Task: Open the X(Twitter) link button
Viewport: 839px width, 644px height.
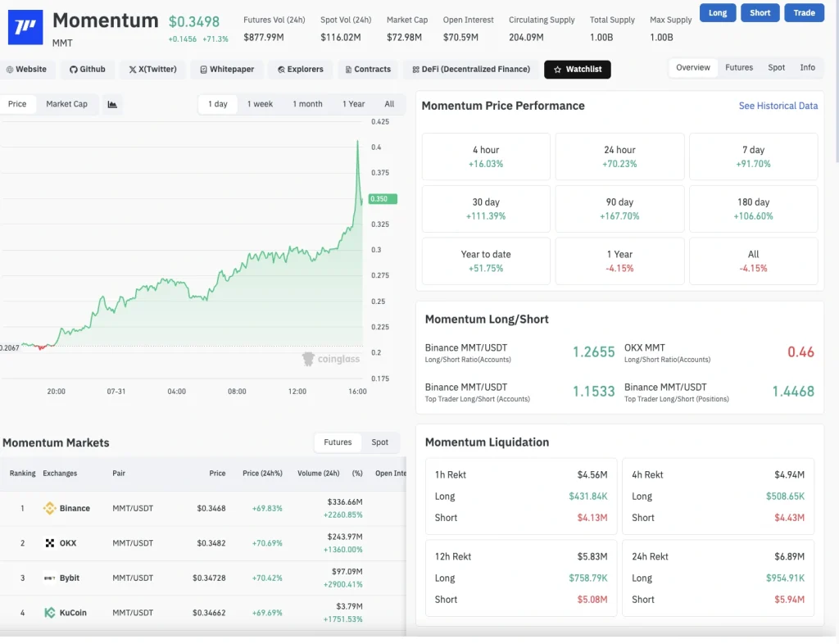Action: (x=152, y=70)
